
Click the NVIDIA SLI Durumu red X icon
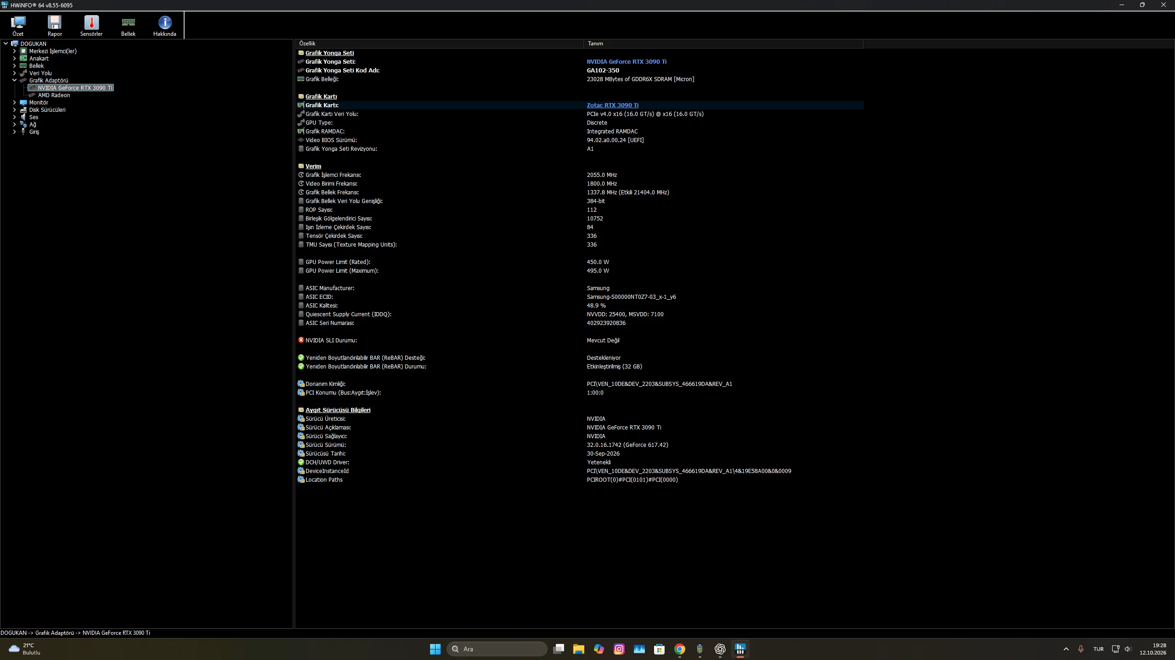point(301,340)
